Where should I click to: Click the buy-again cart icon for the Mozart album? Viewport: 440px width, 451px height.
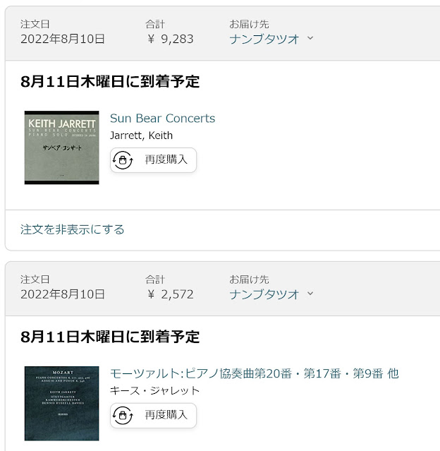[123, 415]
